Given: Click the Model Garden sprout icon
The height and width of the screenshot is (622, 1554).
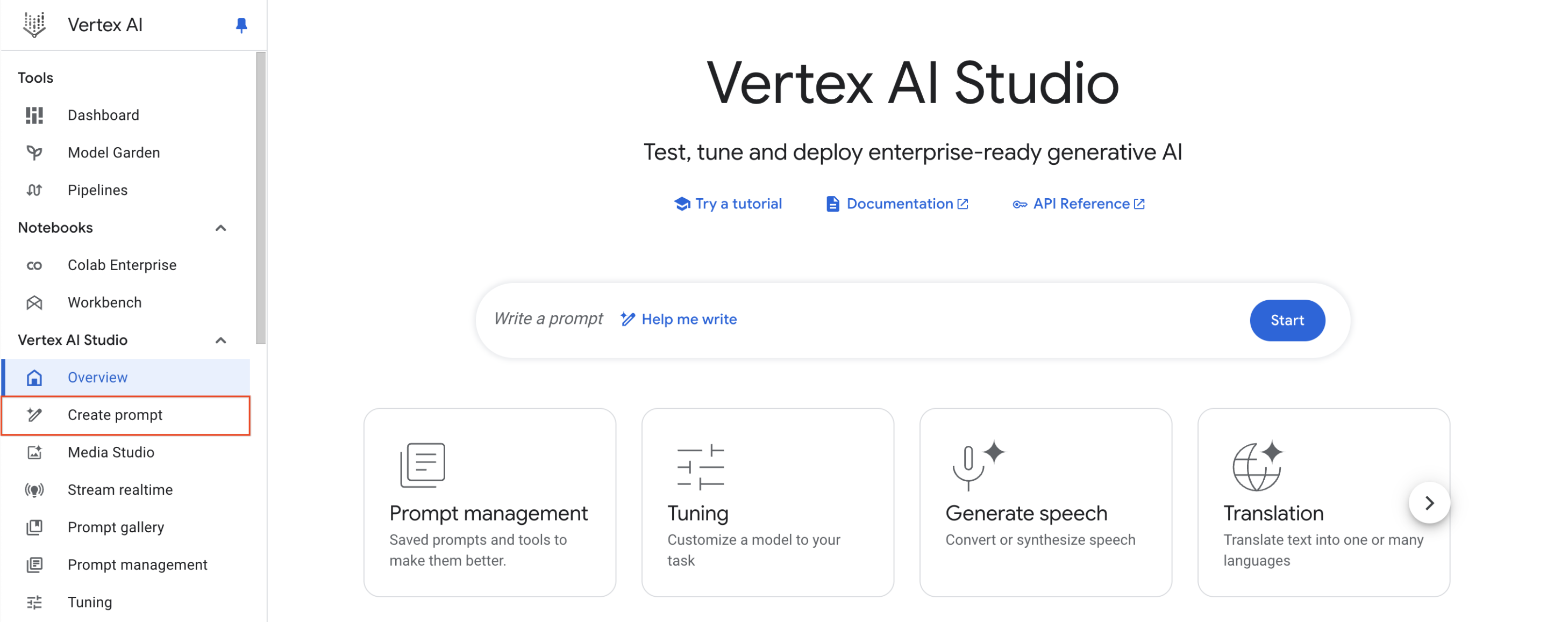Looking at the screenshot, I should tap(34, 153).
